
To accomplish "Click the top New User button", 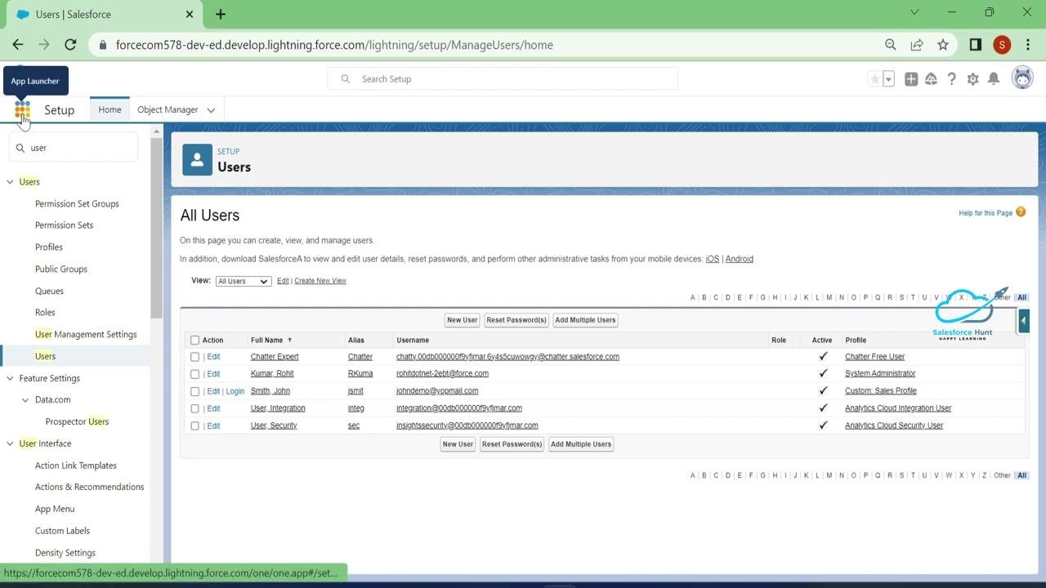I will [x=462, y=320].
